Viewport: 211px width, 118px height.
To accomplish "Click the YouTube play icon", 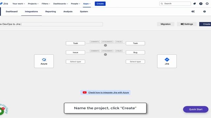I will [85, 92].
